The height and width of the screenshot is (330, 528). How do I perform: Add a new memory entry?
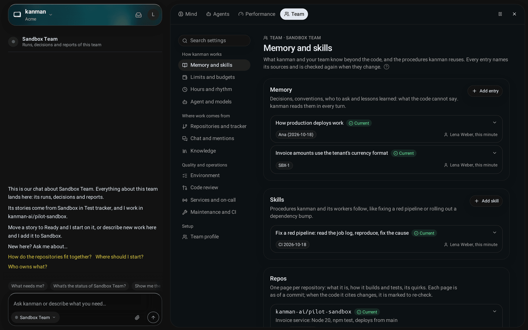485,91
